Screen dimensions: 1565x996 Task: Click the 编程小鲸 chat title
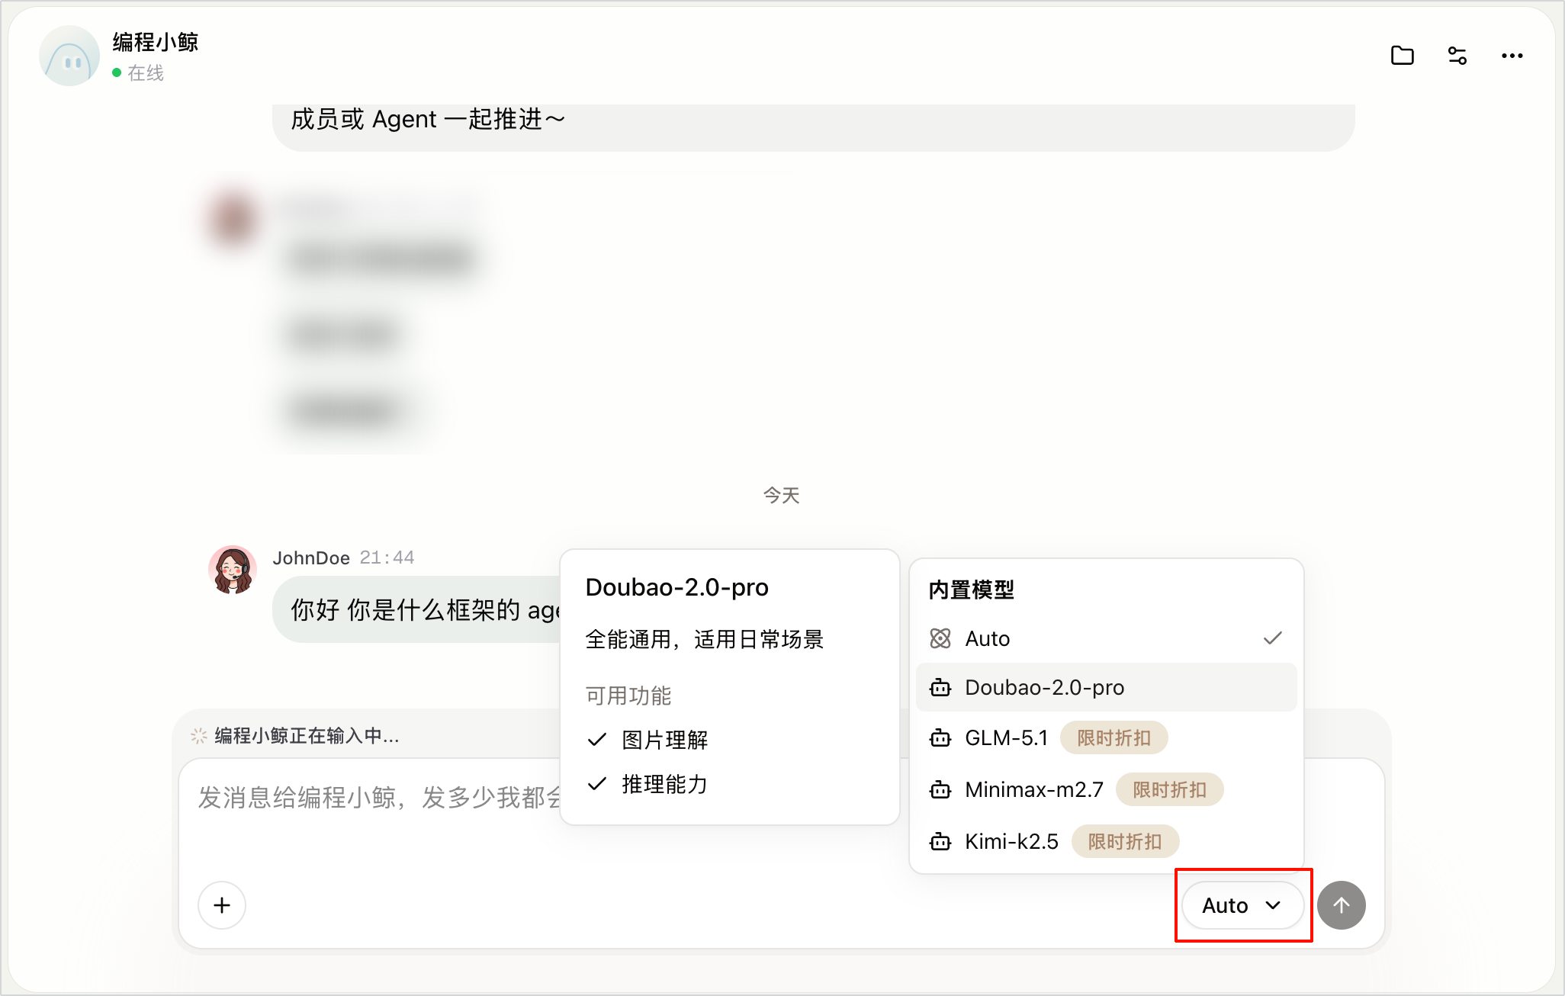coord(156,42)
